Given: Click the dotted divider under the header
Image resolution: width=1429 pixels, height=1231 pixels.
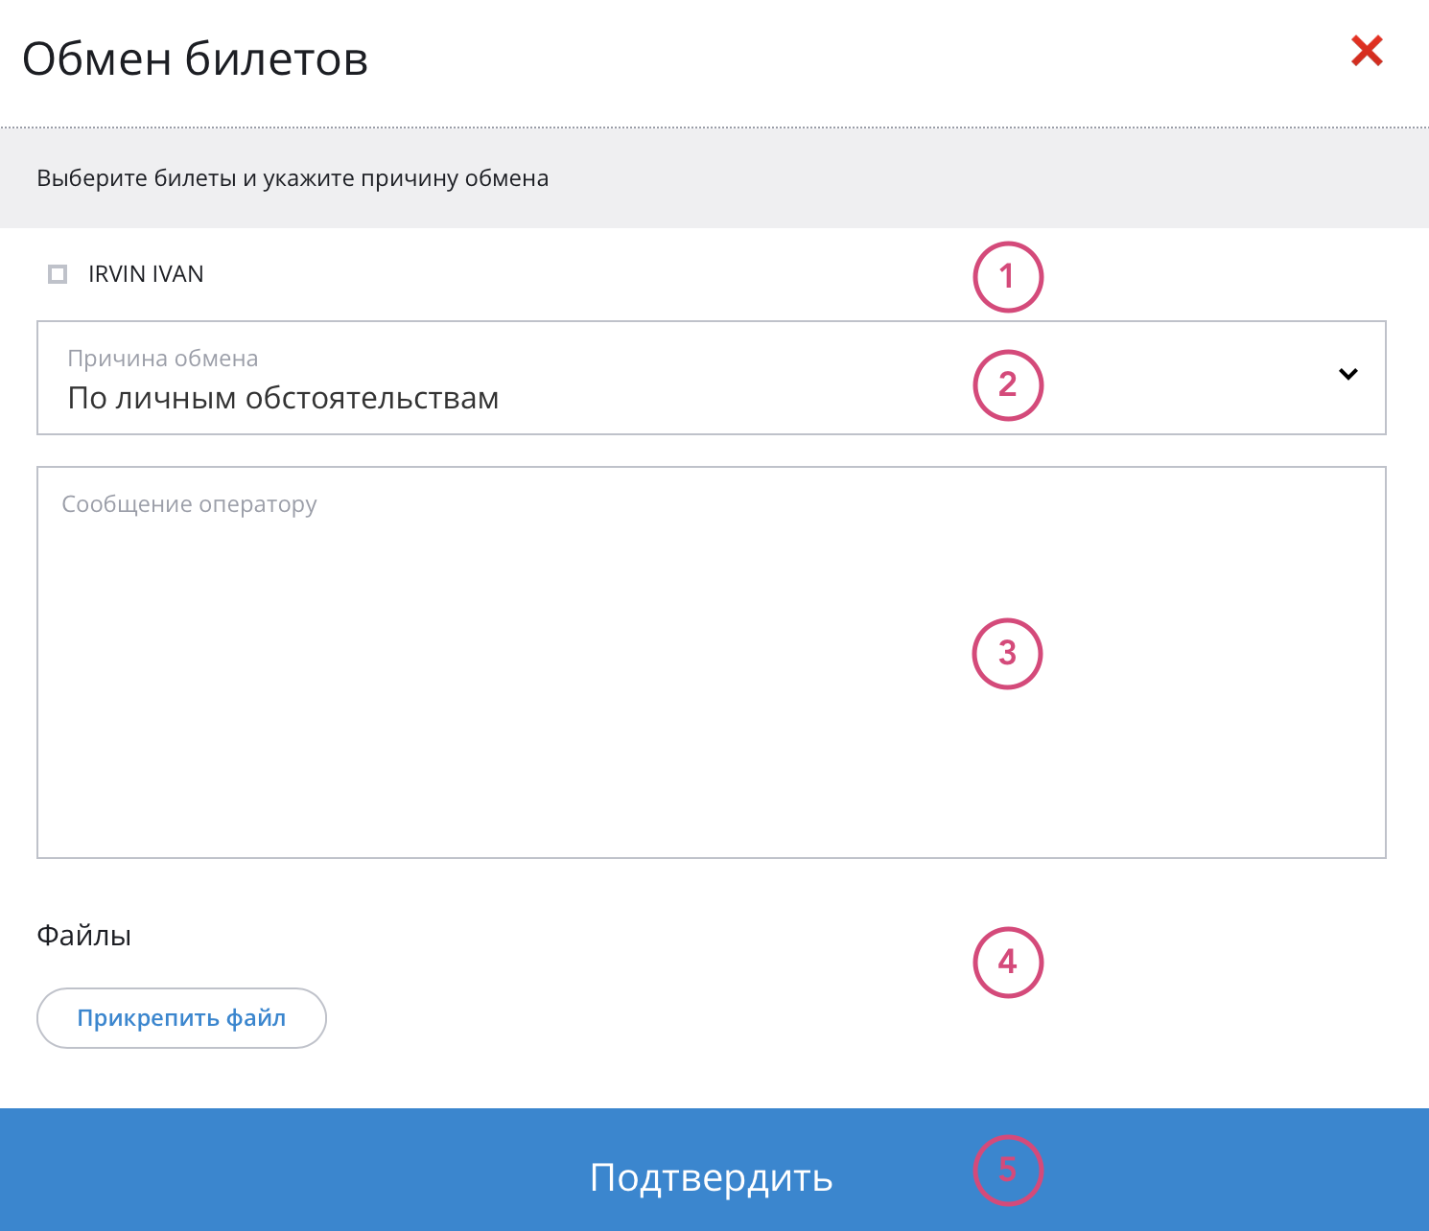Looking at the screenshot, I should [714, 127].
